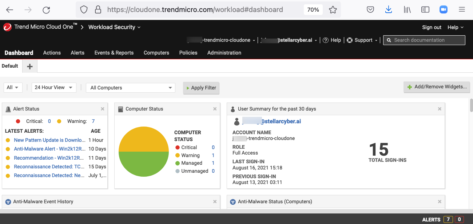Expand the 24 Hour View dropdown
This screenshot has width=473, height=224.
point(53,88)
